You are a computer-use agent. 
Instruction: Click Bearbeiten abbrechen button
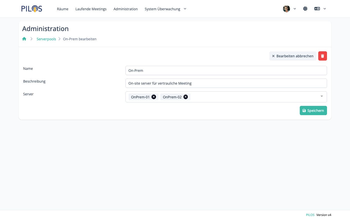pyautogui.click(x=292, y=56)
